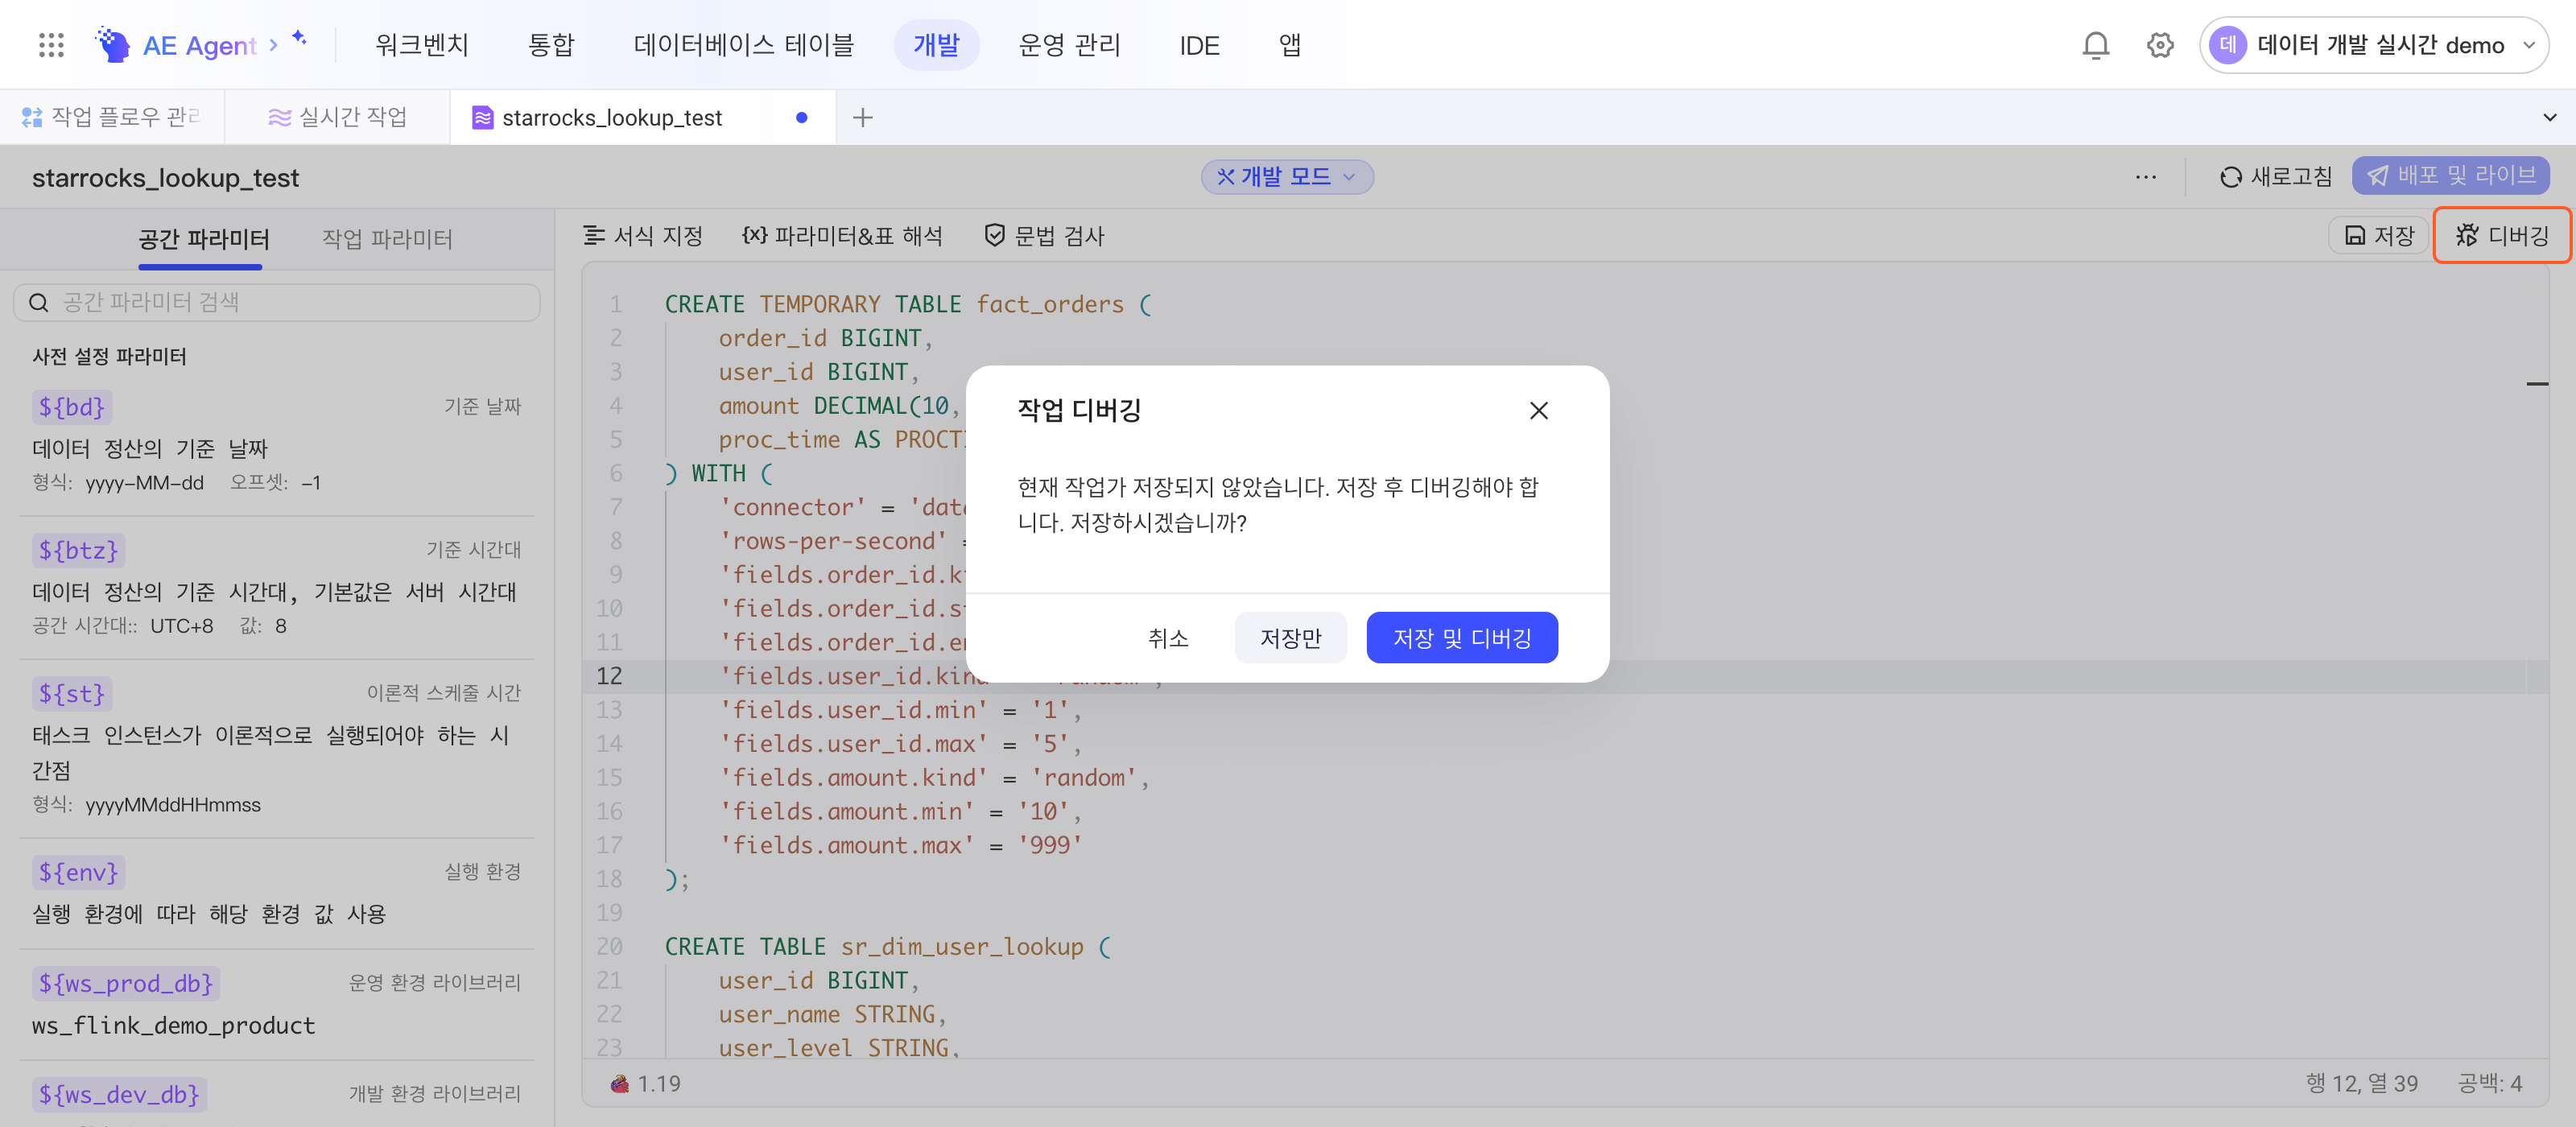Switch to 실시간 작업 tab
This screenshot has height=1127, width=2576.
click(337, 118)
